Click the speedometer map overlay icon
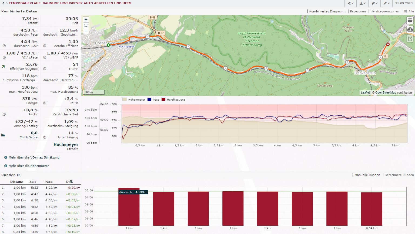Viewport: 415px width, 234px height. click(x=410, y=30)
